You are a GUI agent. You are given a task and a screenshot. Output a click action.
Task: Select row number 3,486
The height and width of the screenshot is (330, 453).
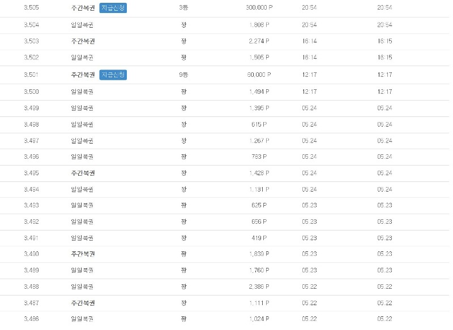[x=31, y=319]
